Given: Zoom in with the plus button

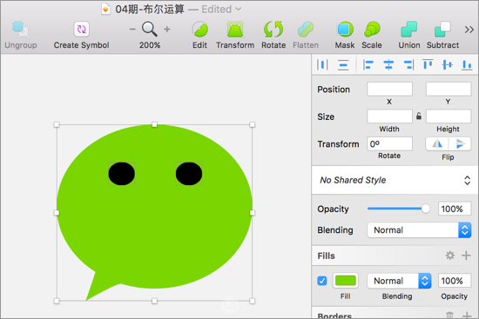Looking at the screenshot, I should tap(167, 30).
